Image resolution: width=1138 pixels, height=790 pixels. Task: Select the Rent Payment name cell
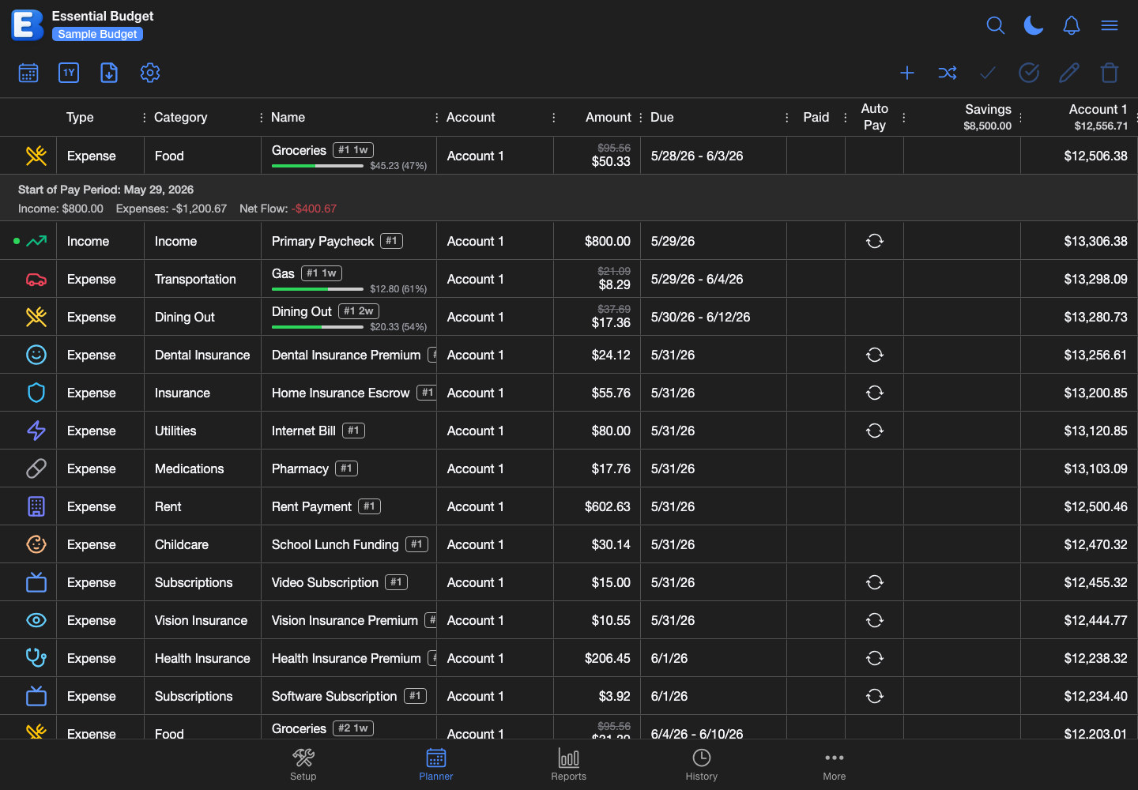pyautogui.click(x=349, y=506)
